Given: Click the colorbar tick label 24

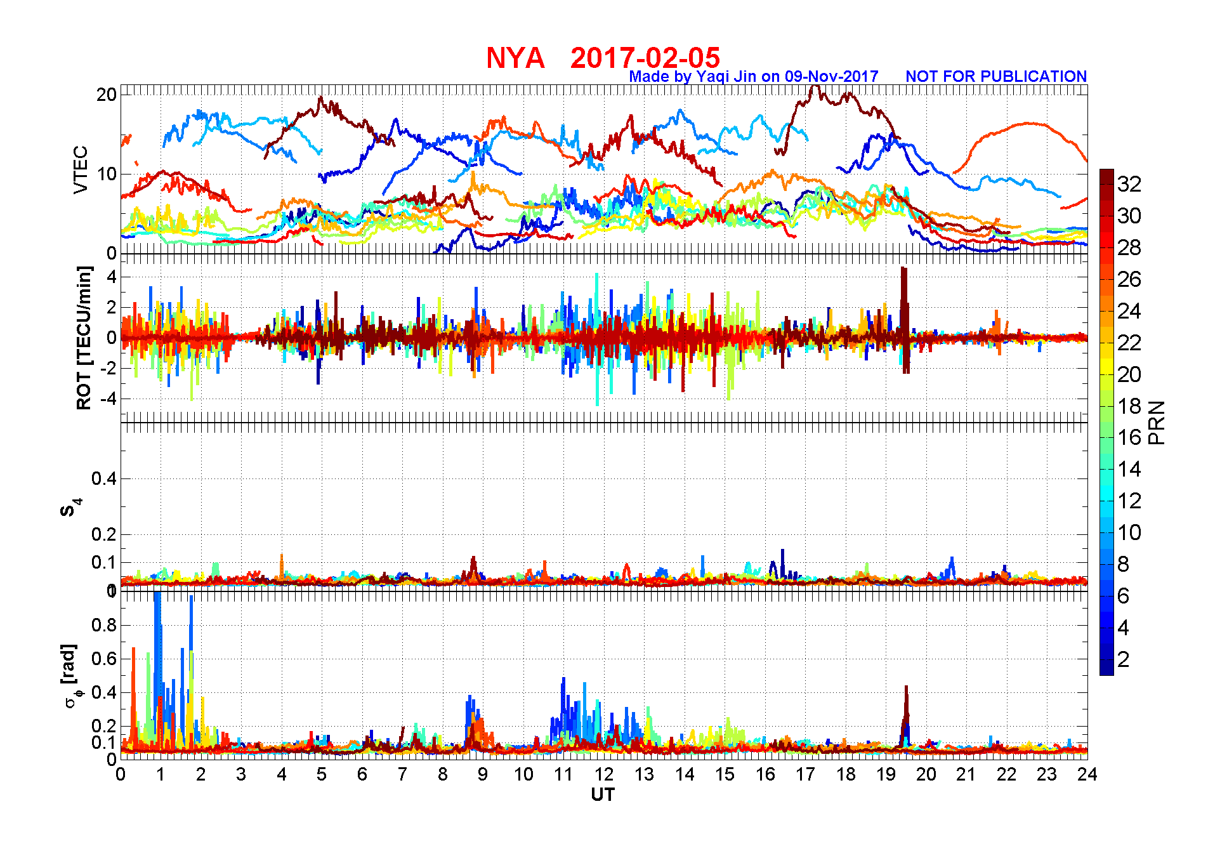Looking at the screenshot, I should pos(1129,311).
